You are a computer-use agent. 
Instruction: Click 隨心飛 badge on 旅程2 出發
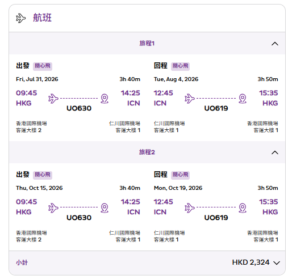pyautogui.click(x=43, y=175)
